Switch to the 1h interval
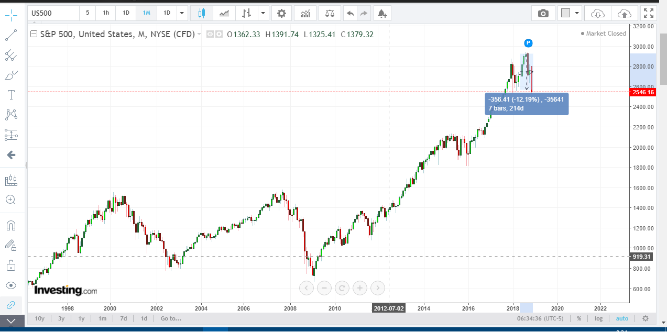This screenshot has width=667, height=332. [x=106, y=13]
